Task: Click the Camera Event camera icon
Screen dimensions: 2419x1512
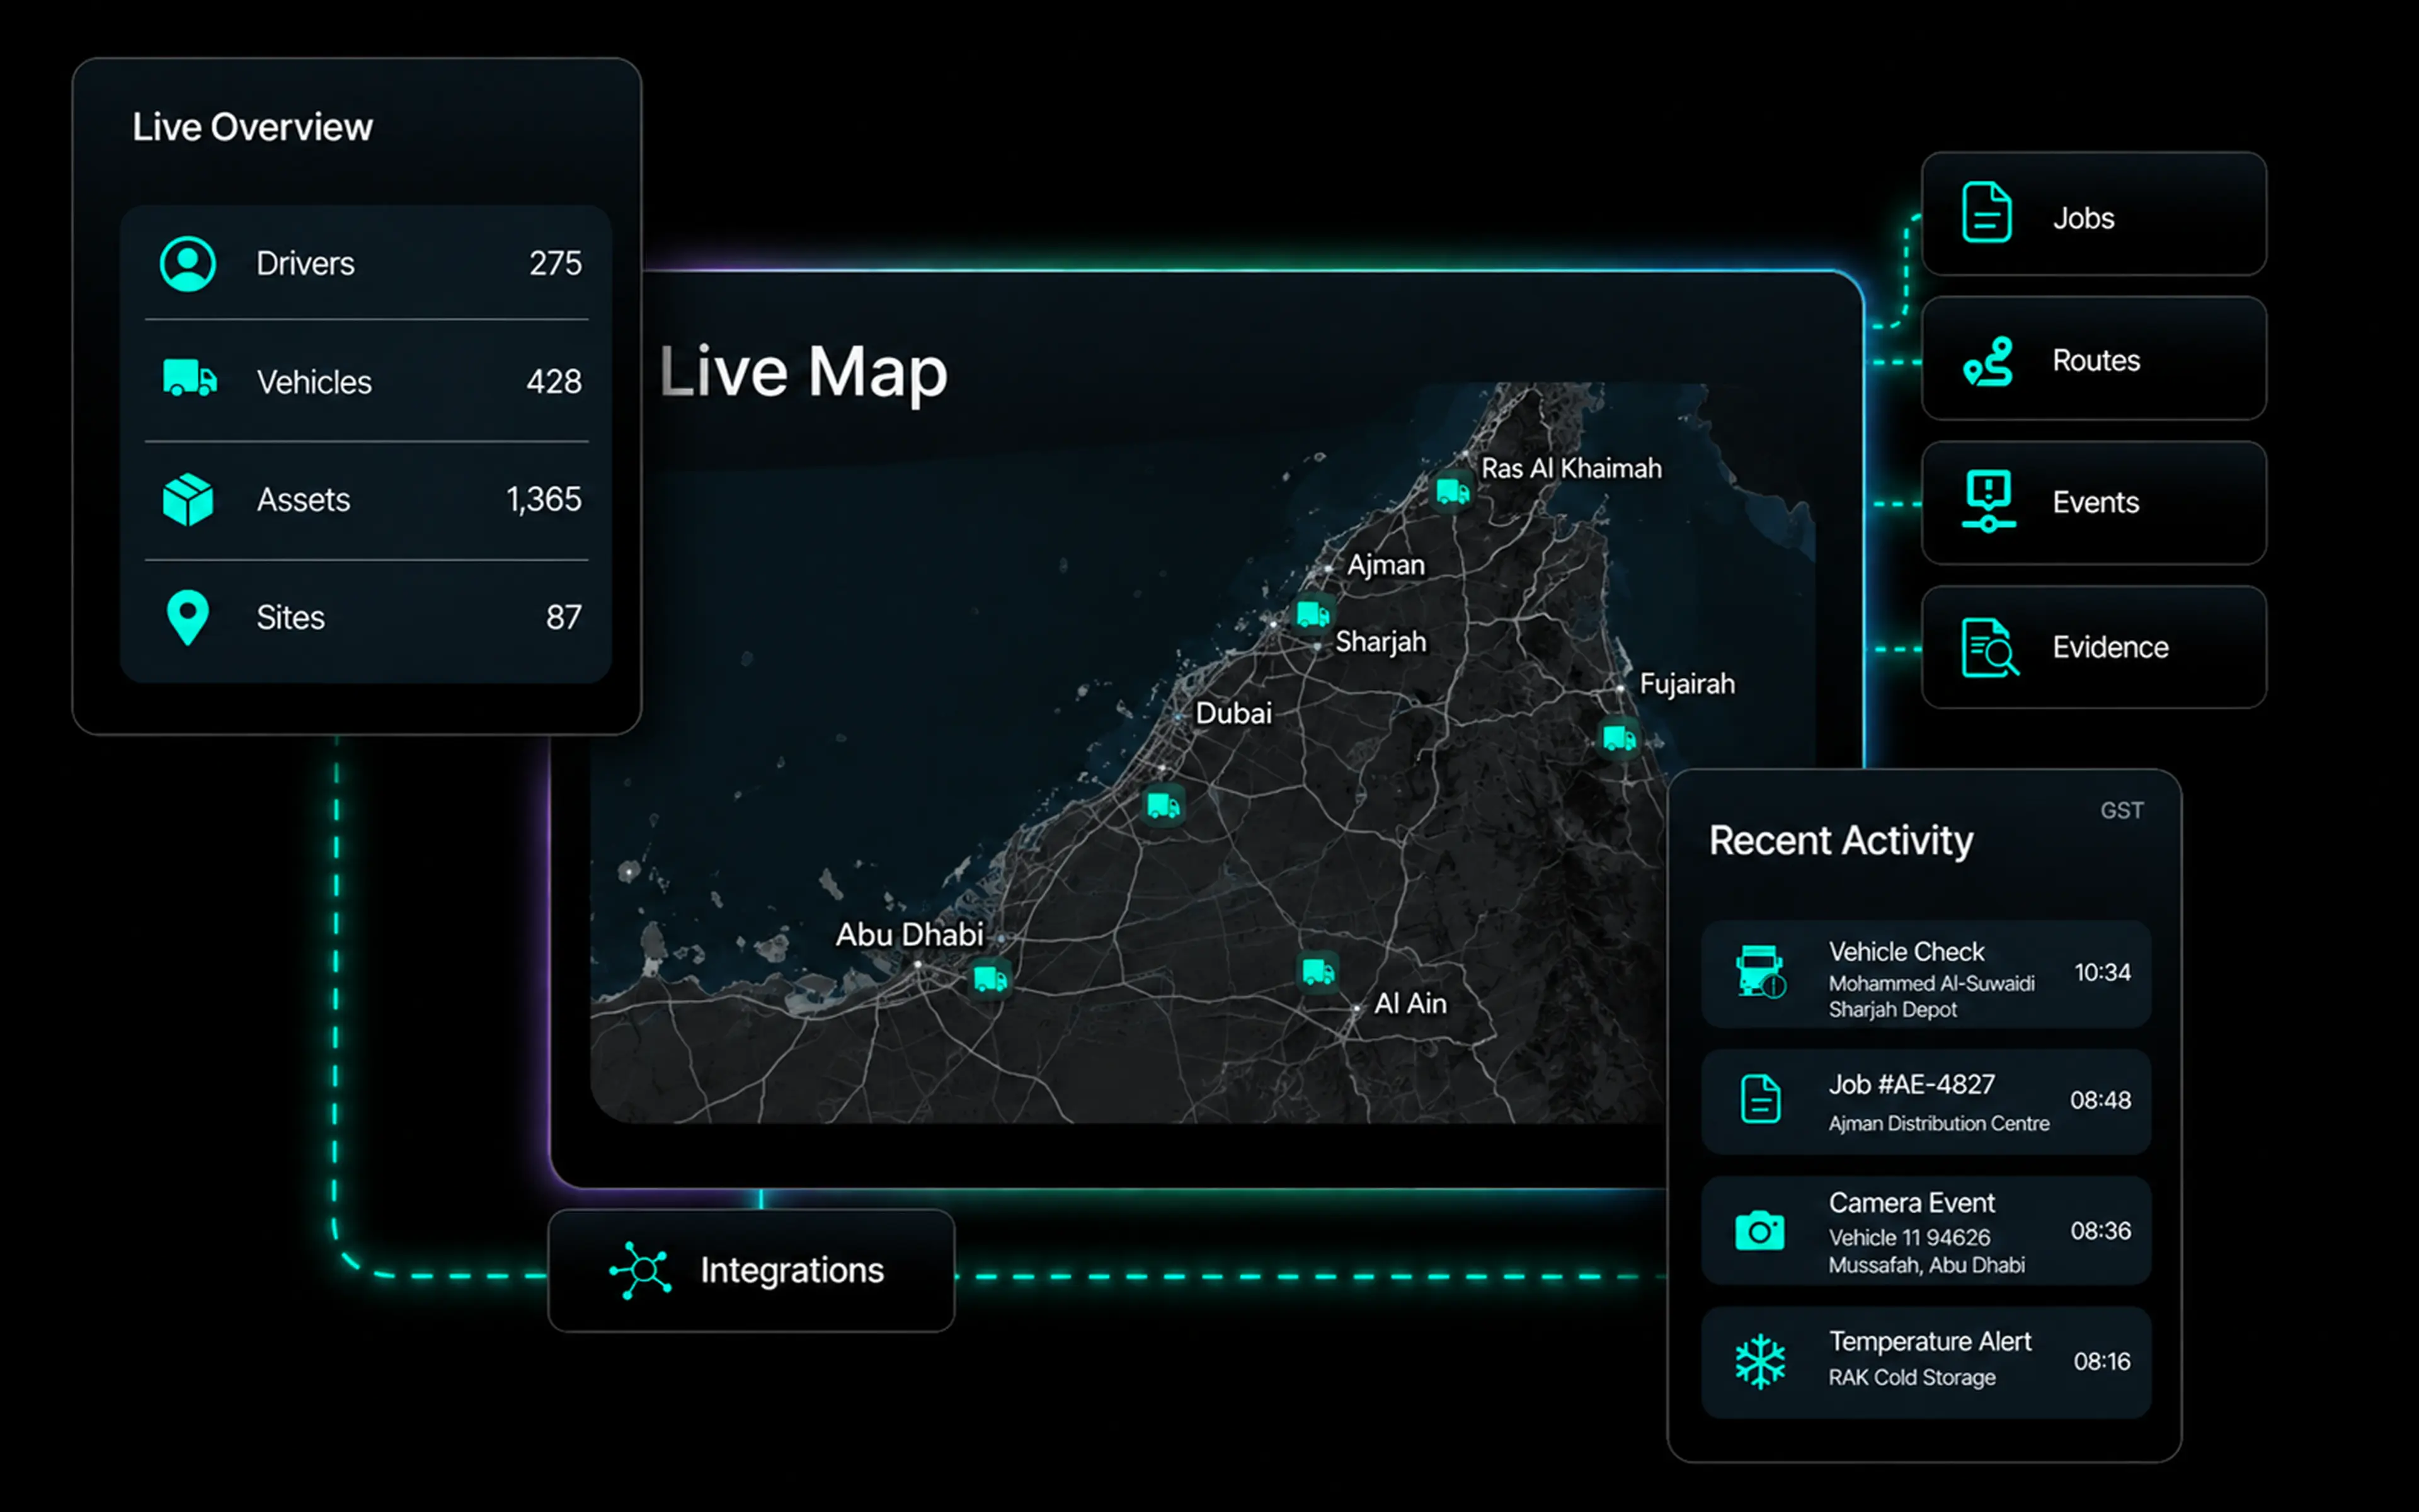Action: tap(1760, 1231)
